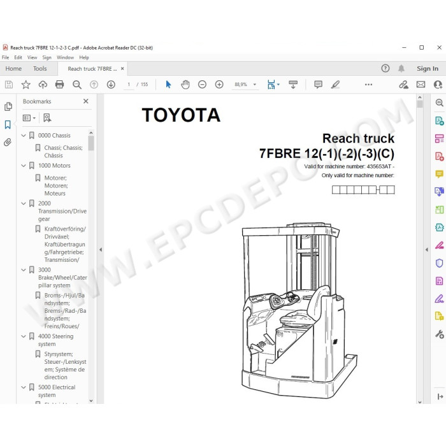This screenshot has width=446, height=446.
Task: Toggle the Bookmarks panel icon
Action: point(8,124)
